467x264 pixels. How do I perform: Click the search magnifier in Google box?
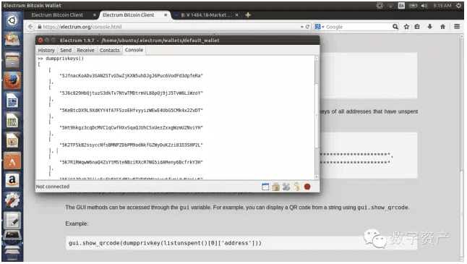pyautogui.click(x=395, y=27)
